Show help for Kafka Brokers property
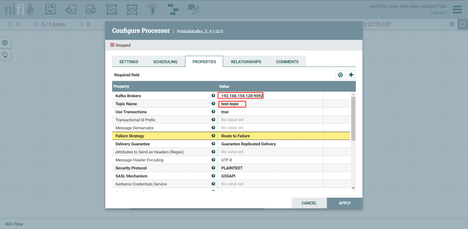 click(213, 96)
